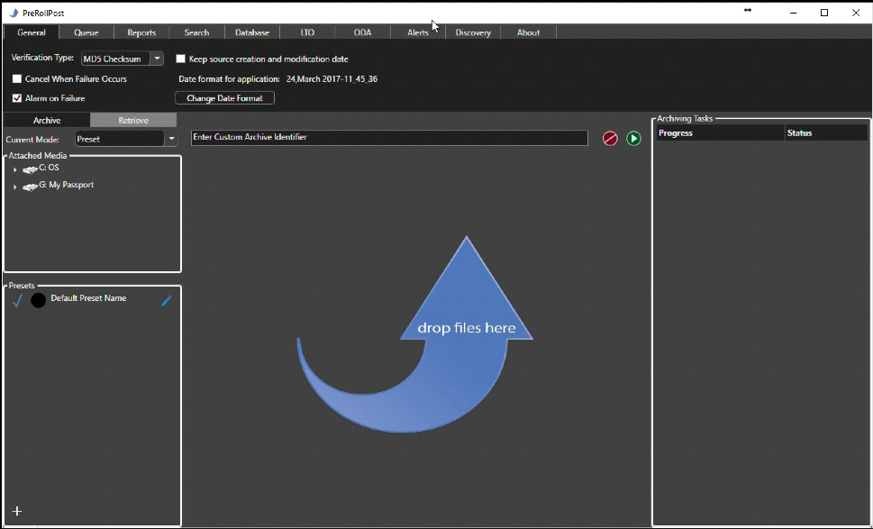
Task: Click the G: My Passport drive icon
Action: (30, 187)
